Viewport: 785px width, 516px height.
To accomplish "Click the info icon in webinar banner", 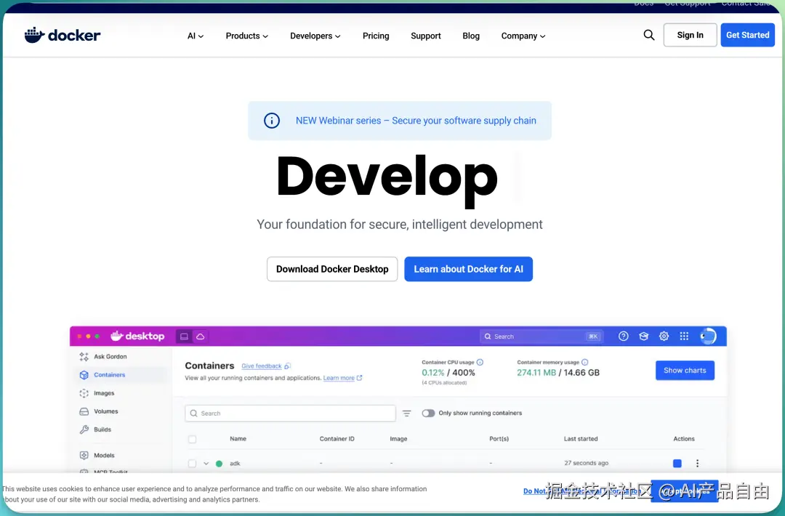I will coord(272,121).
